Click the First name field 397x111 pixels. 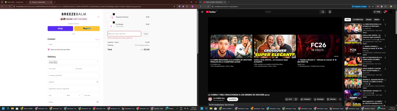[x=60, y=69]
